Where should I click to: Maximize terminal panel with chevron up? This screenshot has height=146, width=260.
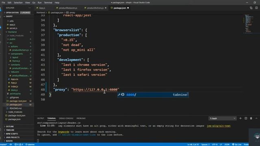[x=256, y=118]
